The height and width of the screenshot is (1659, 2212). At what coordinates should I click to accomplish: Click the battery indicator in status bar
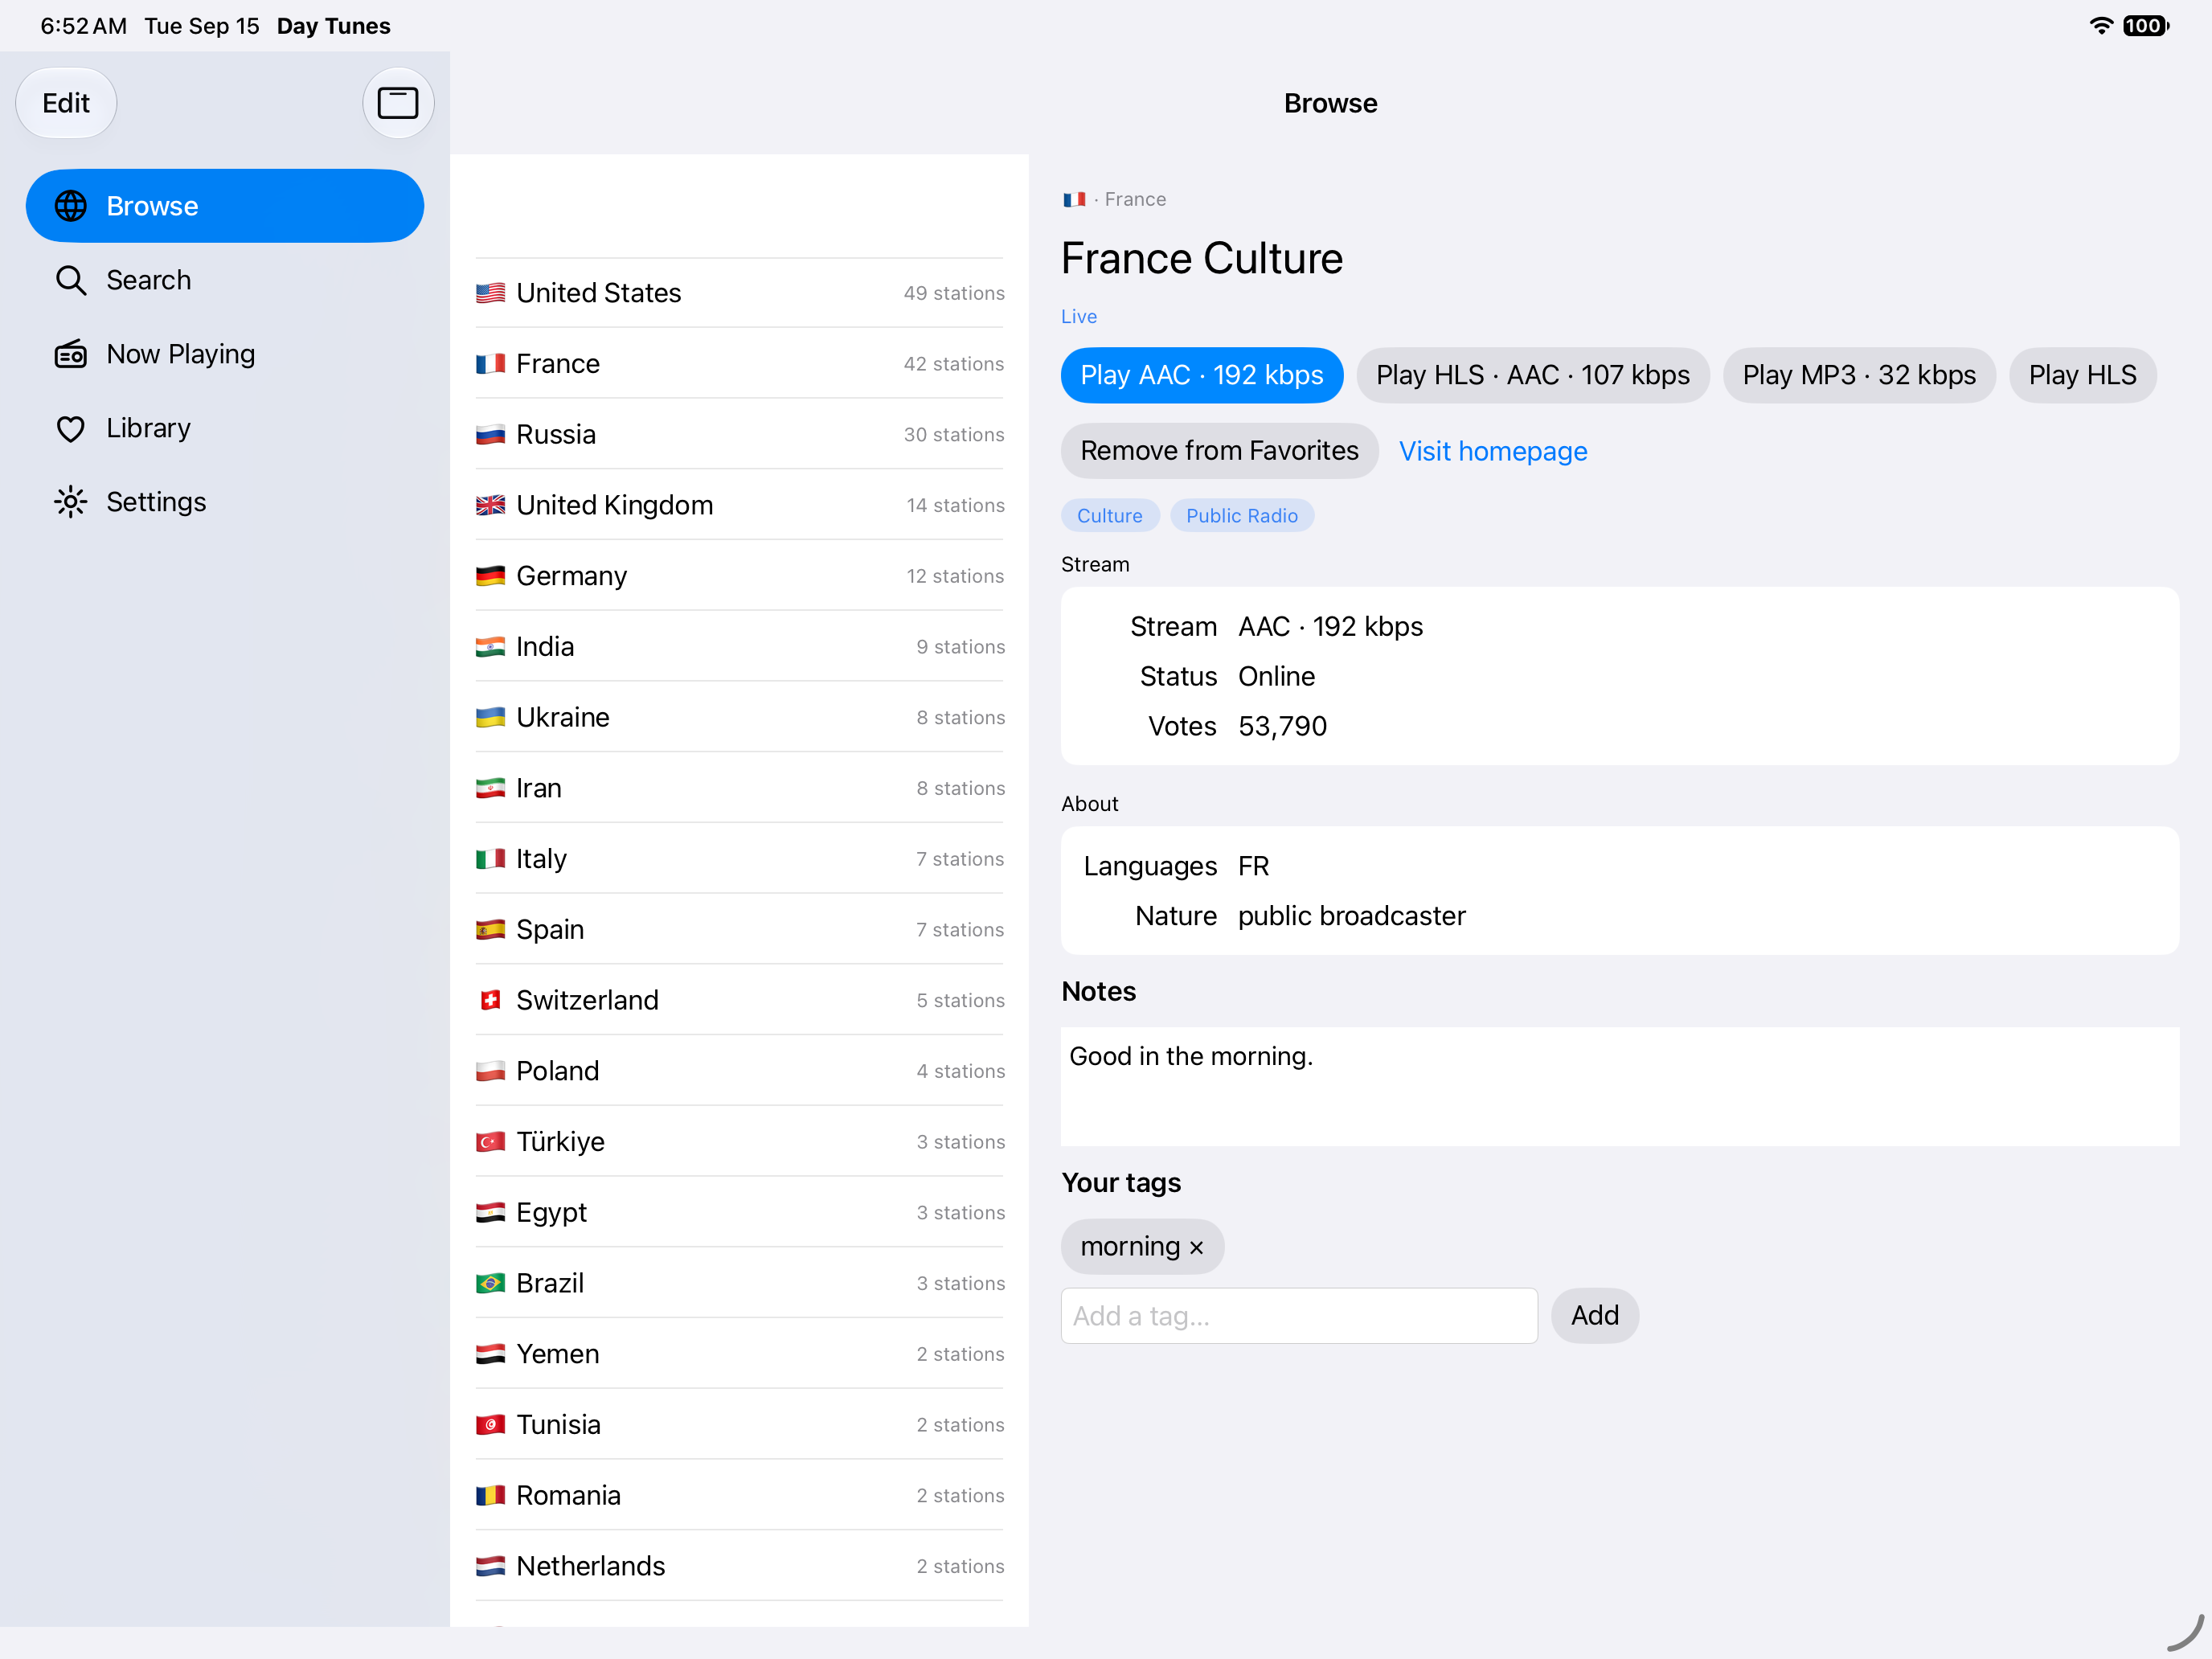(x=2146, y=26)
